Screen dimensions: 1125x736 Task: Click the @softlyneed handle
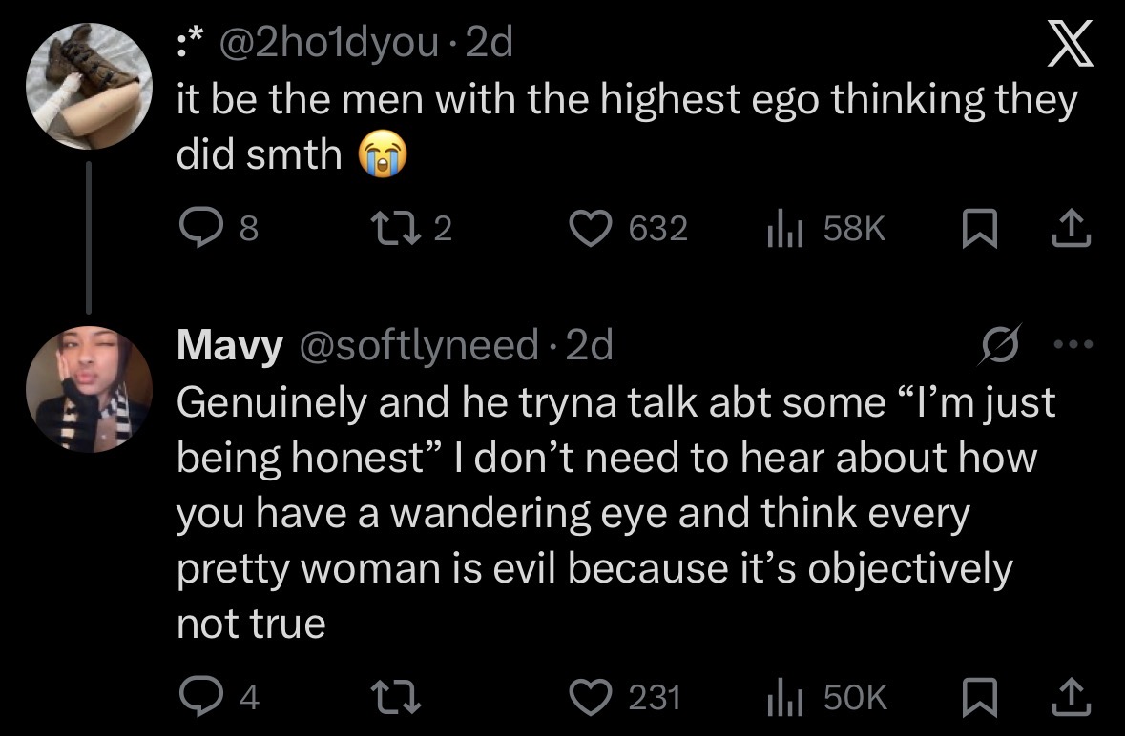point(420,345)
